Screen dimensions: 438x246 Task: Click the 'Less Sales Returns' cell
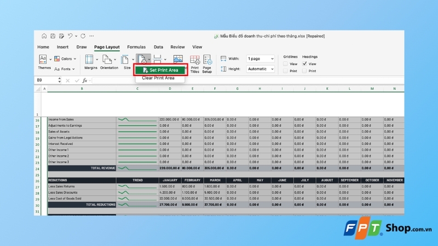click(82, 186)
